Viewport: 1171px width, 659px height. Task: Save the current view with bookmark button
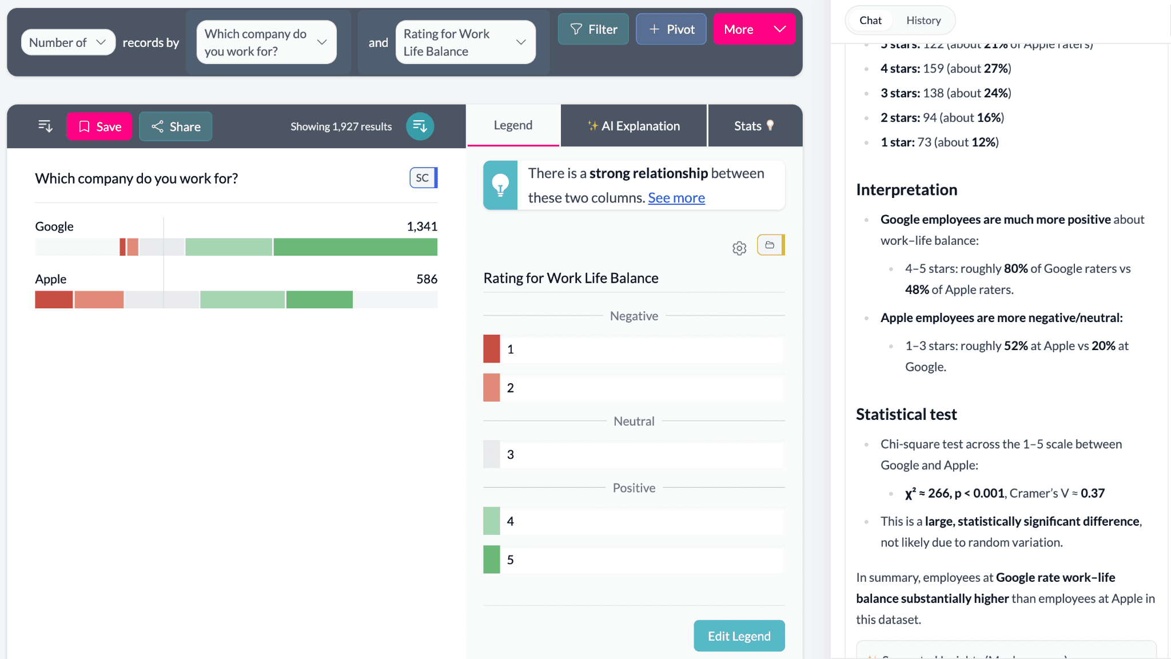(x=99, y=126)
